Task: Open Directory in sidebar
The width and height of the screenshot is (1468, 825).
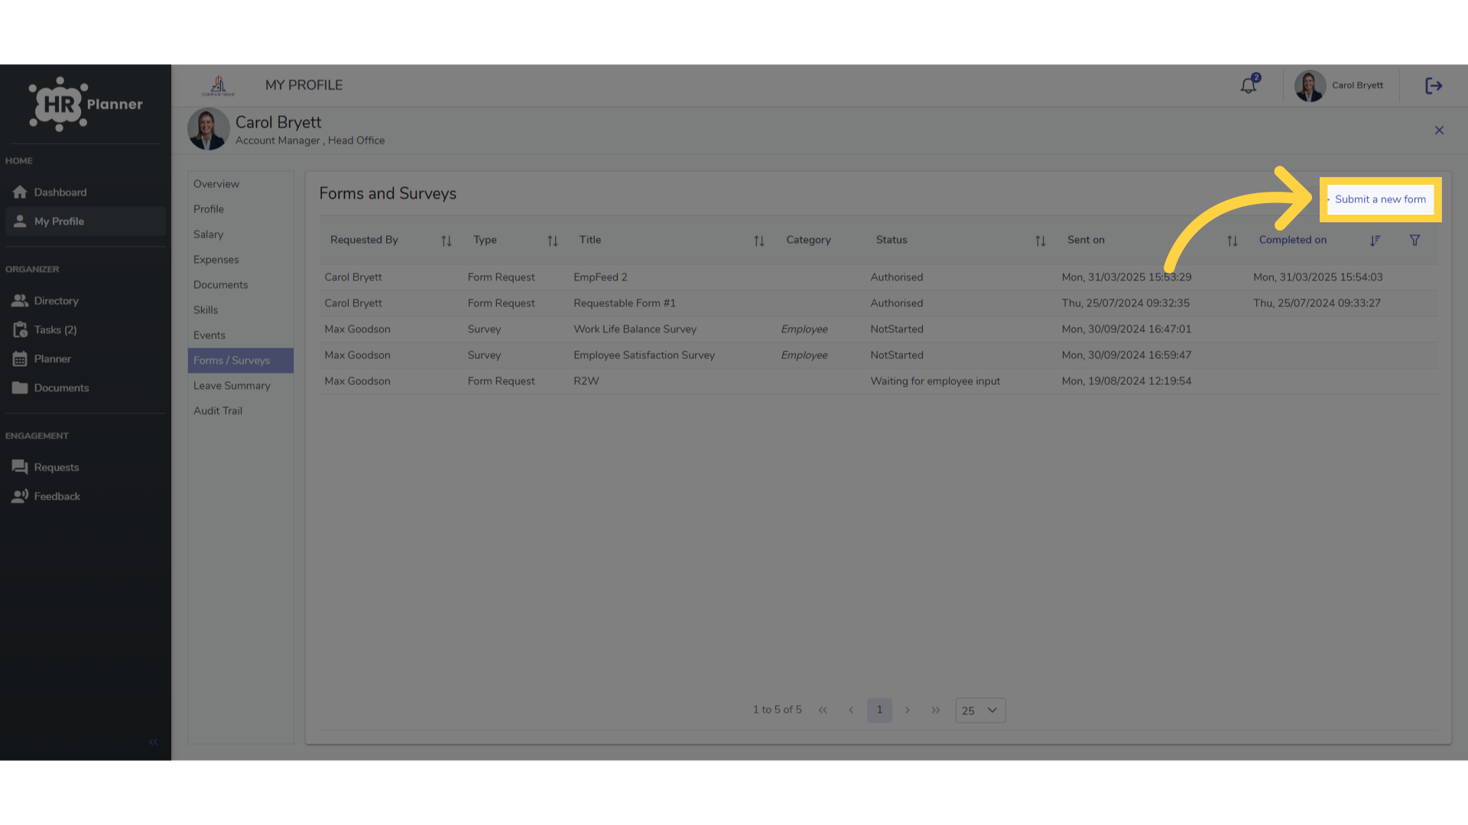Action: click(85, 301)
